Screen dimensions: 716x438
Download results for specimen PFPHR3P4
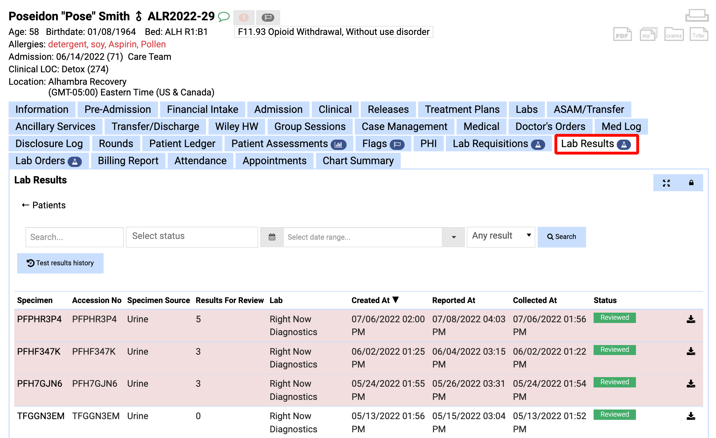pos(691,320)
